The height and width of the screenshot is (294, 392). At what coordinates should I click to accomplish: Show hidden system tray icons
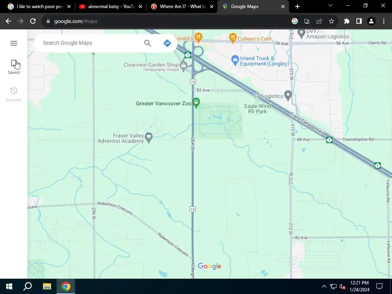point(324,286)
